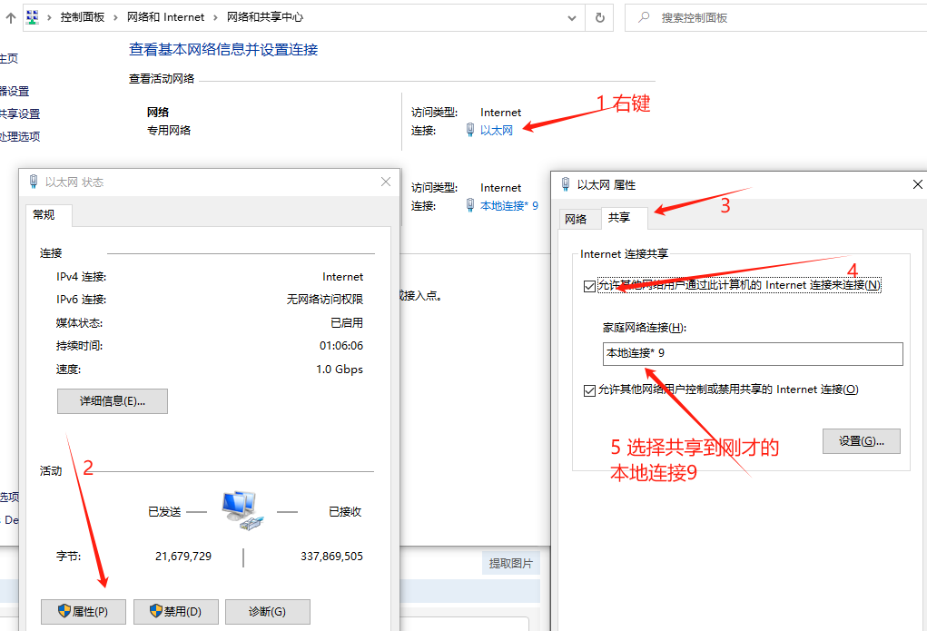This screenshot has width=927, height=631.
Task: Click the Refresh icon beside the address bar
Action: [599, 16]
